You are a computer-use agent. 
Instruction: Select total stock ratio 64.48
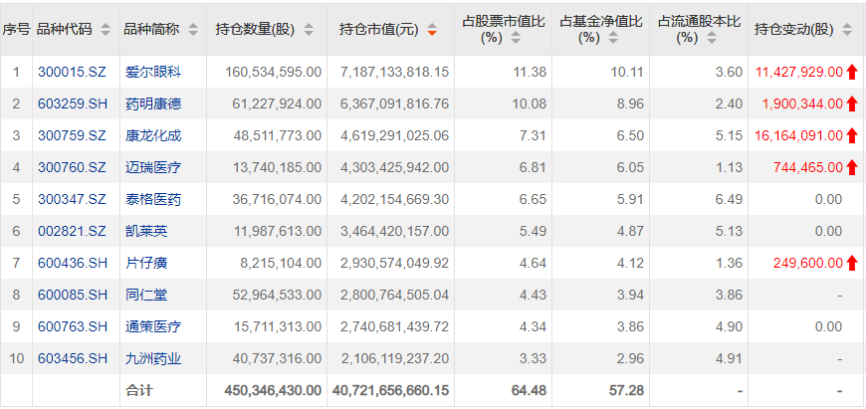530,391
